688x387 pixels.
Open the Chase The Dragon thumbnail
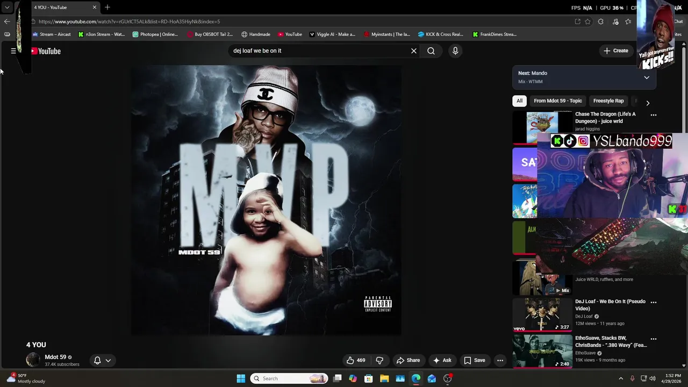pos(542,127)
